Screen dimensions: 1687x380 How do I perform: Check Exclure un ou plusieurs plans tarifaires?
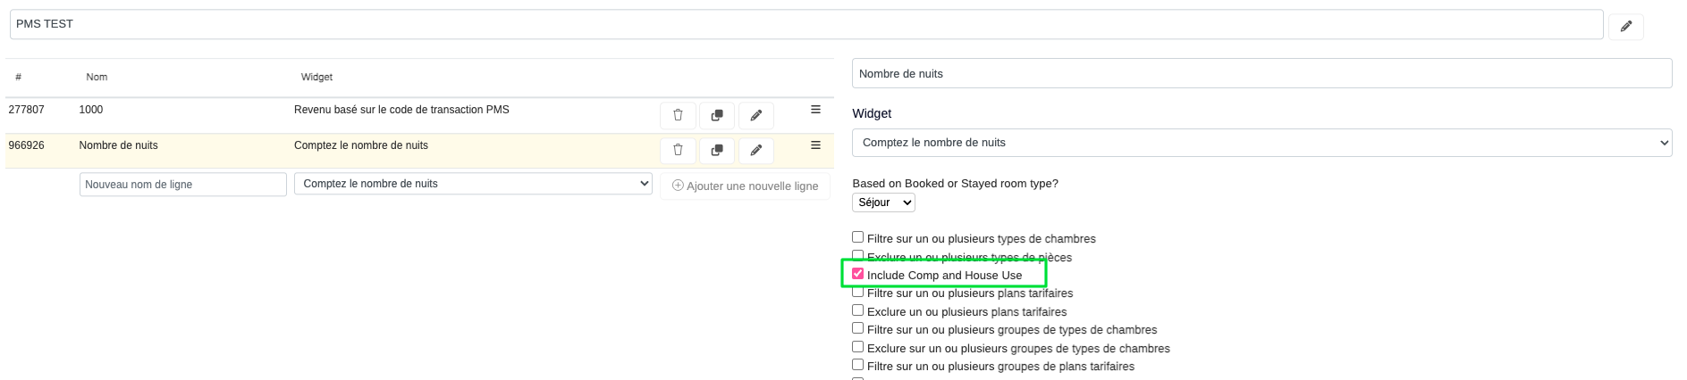pos(858,310)
